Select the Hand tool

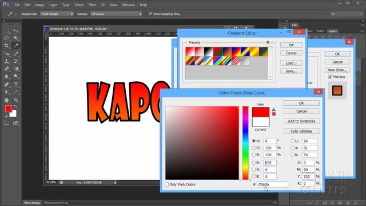pos(6,100)
